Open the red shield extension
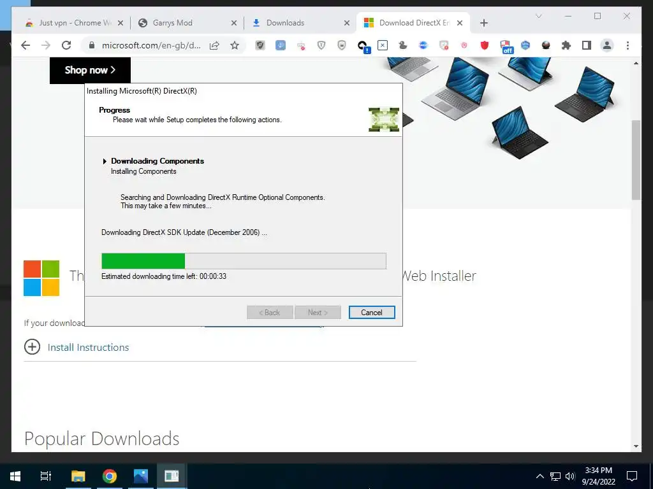653x489 pixels. 485,45
